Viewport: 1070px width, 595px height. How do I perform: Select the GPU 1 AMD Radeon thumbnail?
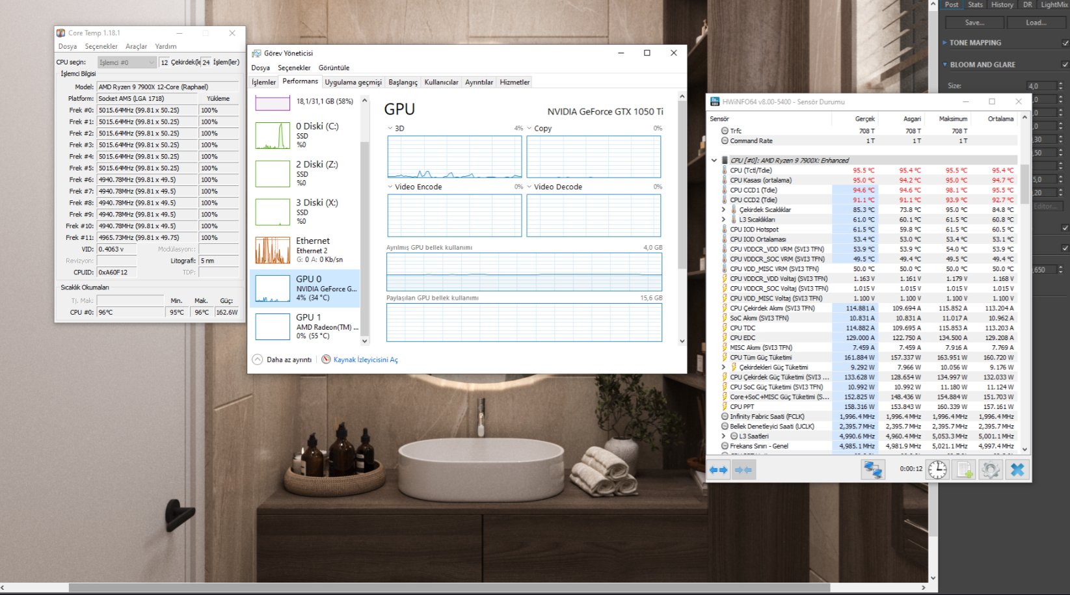click(x=273, y=327)
